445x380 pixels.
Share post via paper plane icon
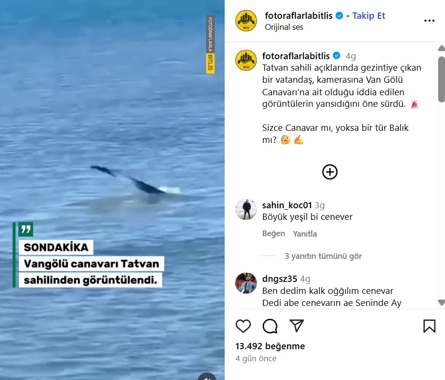(x=297, y=326)
